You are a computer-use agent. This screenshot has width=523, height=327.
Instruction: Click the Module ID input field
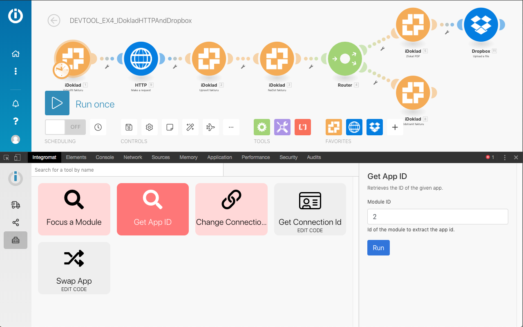pos(438,217)
